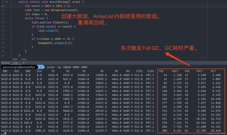Select the main() breadcrumb below the editor

pyautogui.click(x=24, y=59)
